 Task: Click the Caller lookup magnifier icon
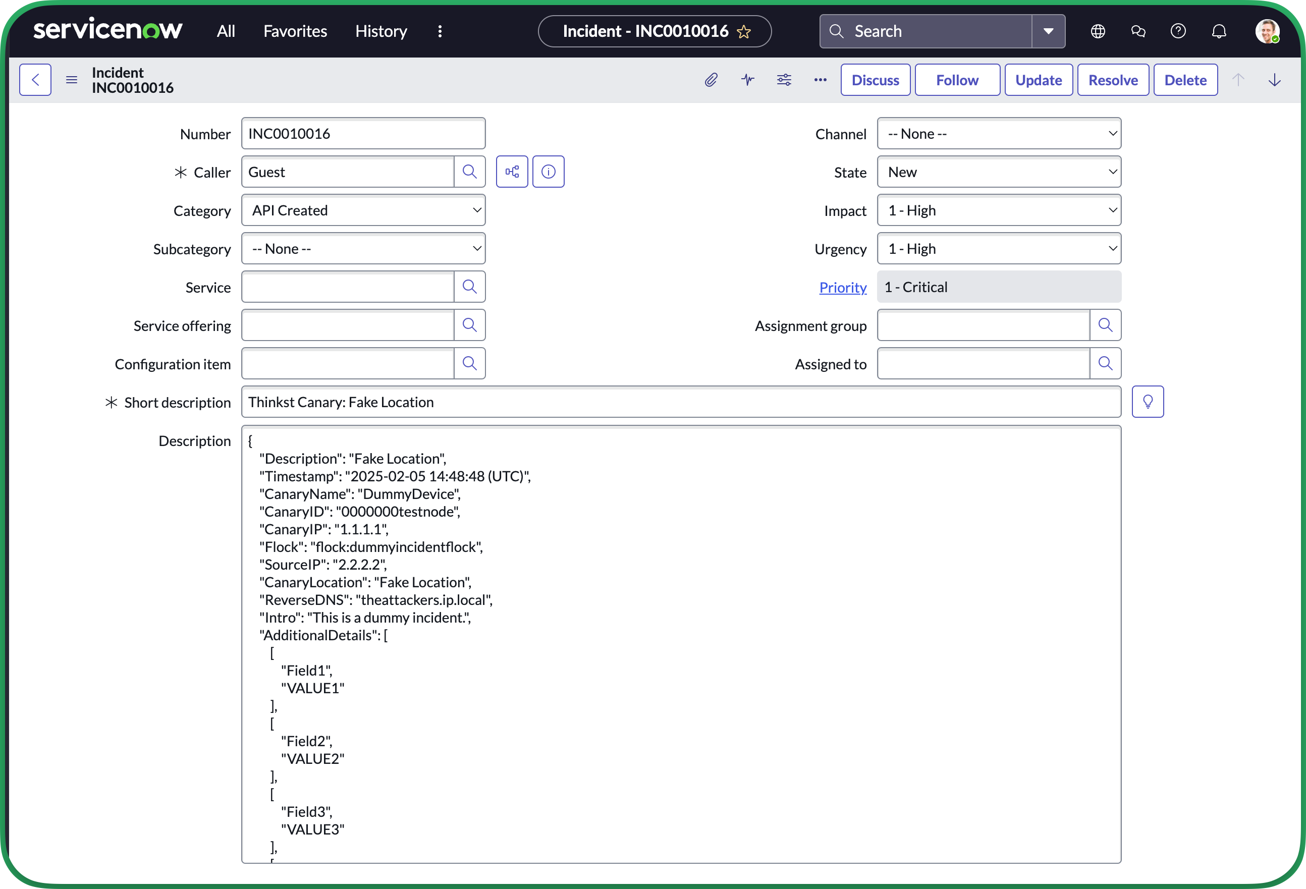pyautogui.click(x=469, y=172)
